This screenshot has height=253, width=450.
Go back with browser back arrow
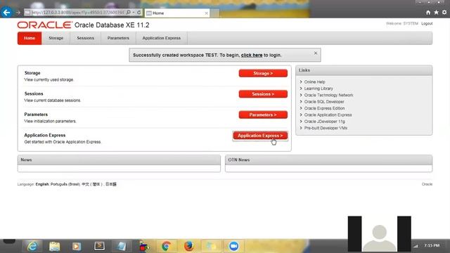(x=6, y=13)
